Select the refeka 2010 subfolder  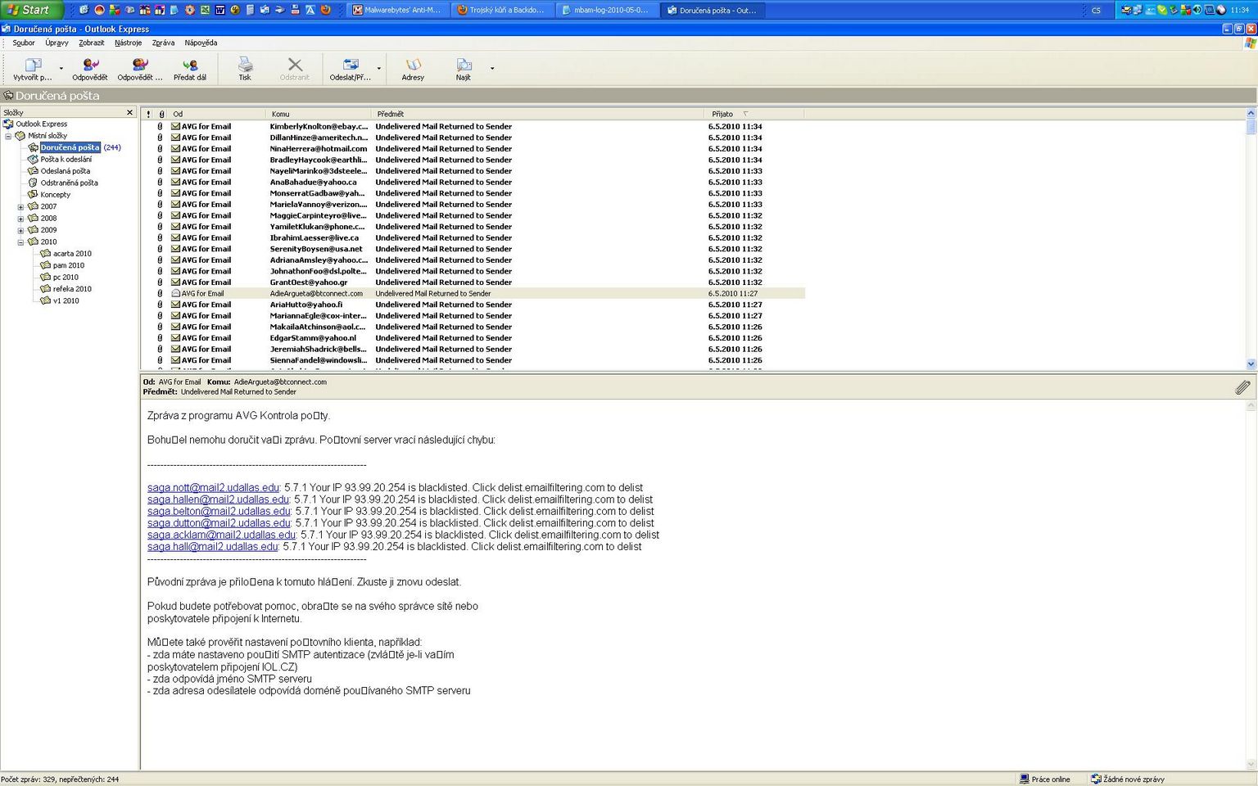click(x=72, y=289)
